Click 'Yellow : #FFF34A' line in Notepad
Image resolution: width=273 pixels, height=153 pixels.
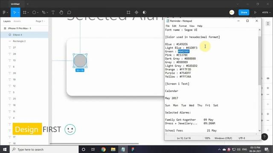178,76
